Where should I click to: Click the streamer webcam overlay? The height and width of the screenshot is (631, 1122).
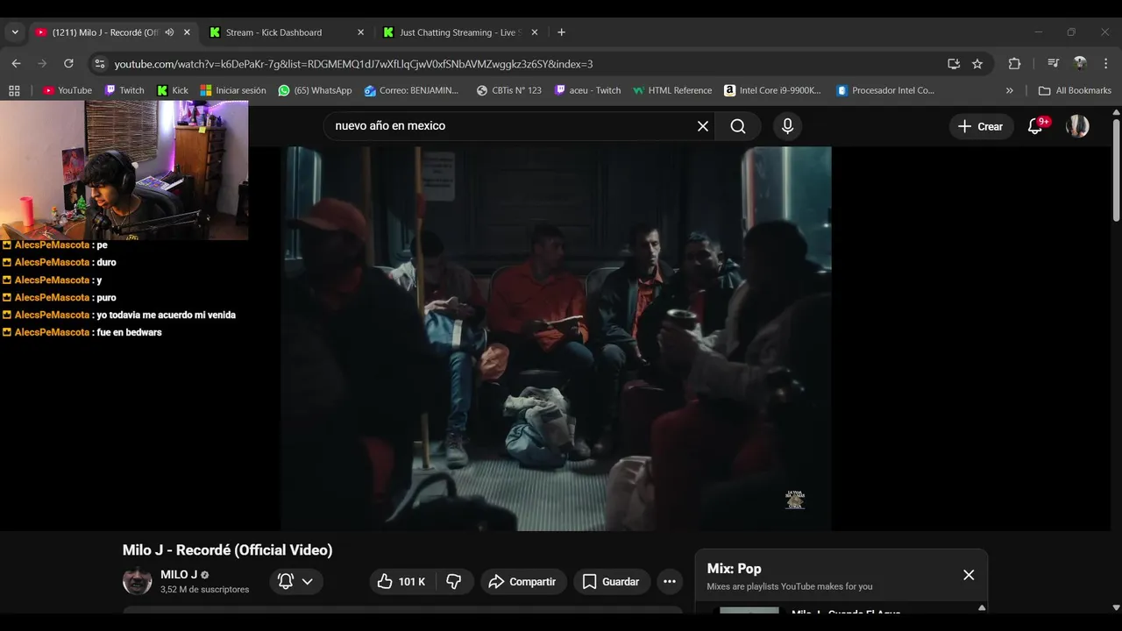(x=124, y=170)
